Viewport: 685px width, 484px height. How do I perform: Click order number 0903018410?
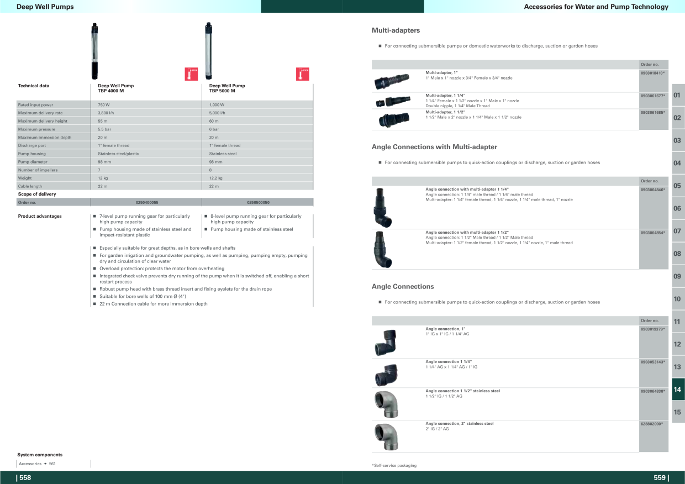click(x=652, y=73)
